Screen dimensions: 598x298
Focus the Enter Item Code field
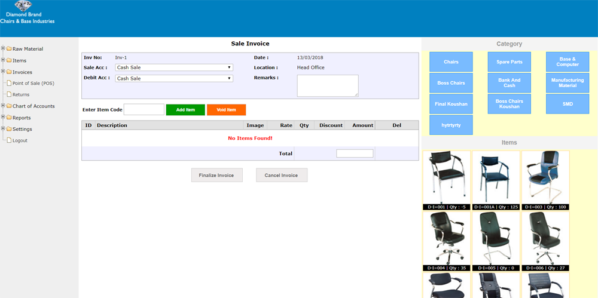pos(144,110)
